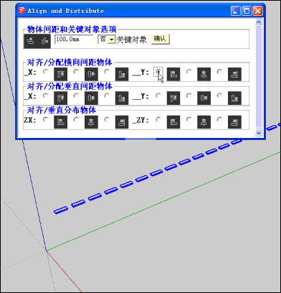The height and width of the screenshot is (293, 281).
Task: Select right-align radio in 横向间距 __Y group
Action: (219, 71)
